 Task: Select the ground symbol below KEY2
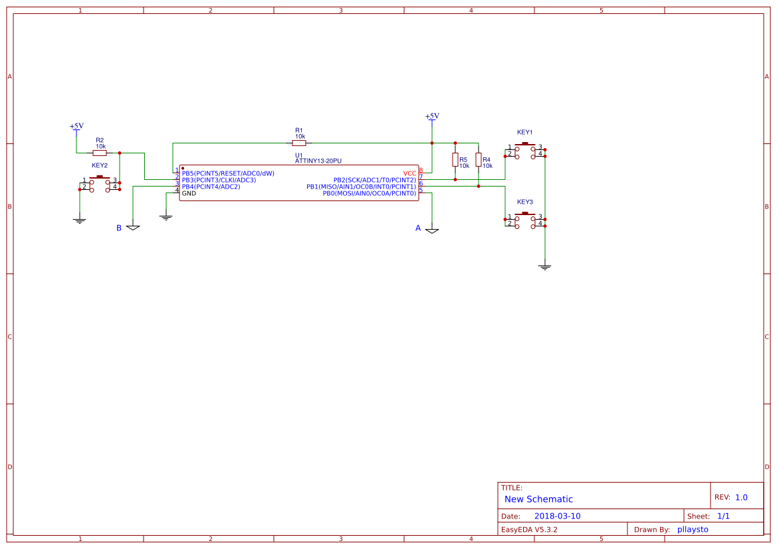[x=80, y=221]
